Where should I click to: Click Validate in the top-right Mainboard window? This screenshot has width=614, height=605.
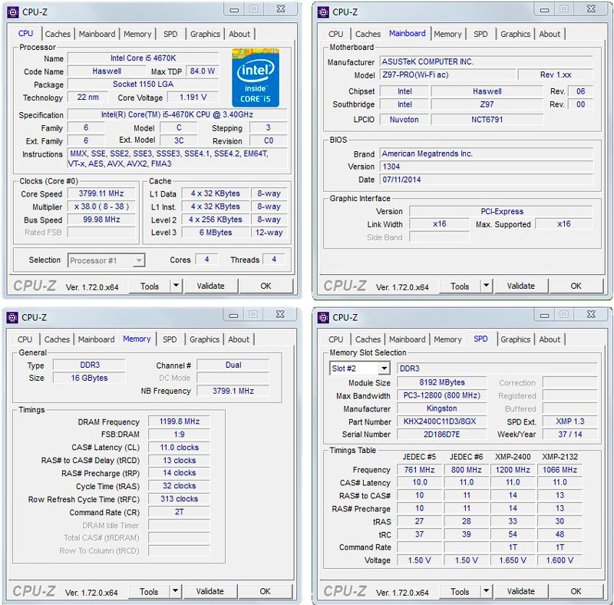[x=521, y=286]
